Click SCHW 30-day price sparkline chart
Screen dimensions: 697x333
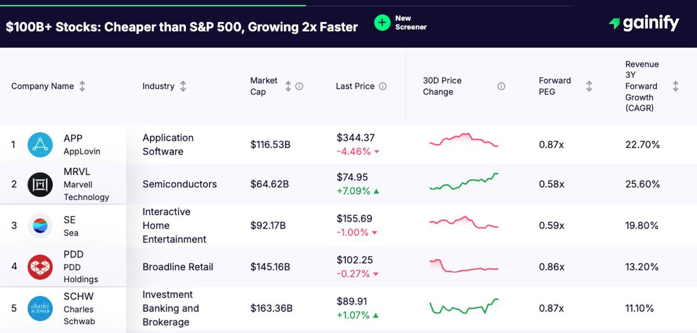point(464,307)
